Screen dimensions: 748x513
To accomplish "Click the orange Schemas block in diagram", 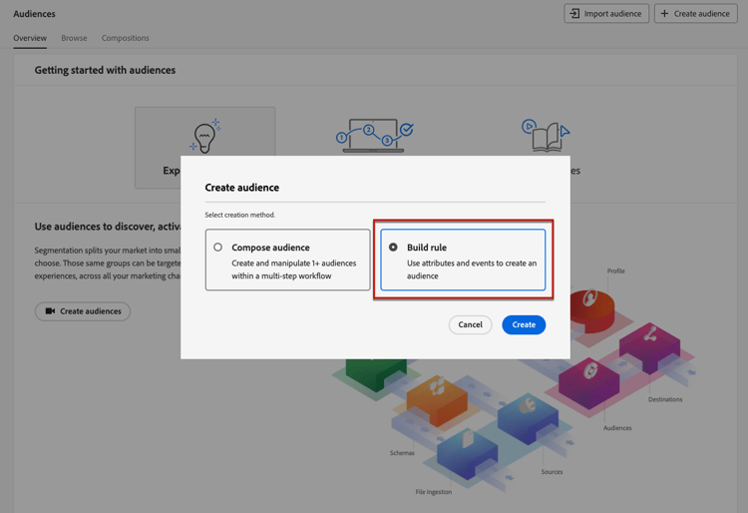I will [437, 394].
